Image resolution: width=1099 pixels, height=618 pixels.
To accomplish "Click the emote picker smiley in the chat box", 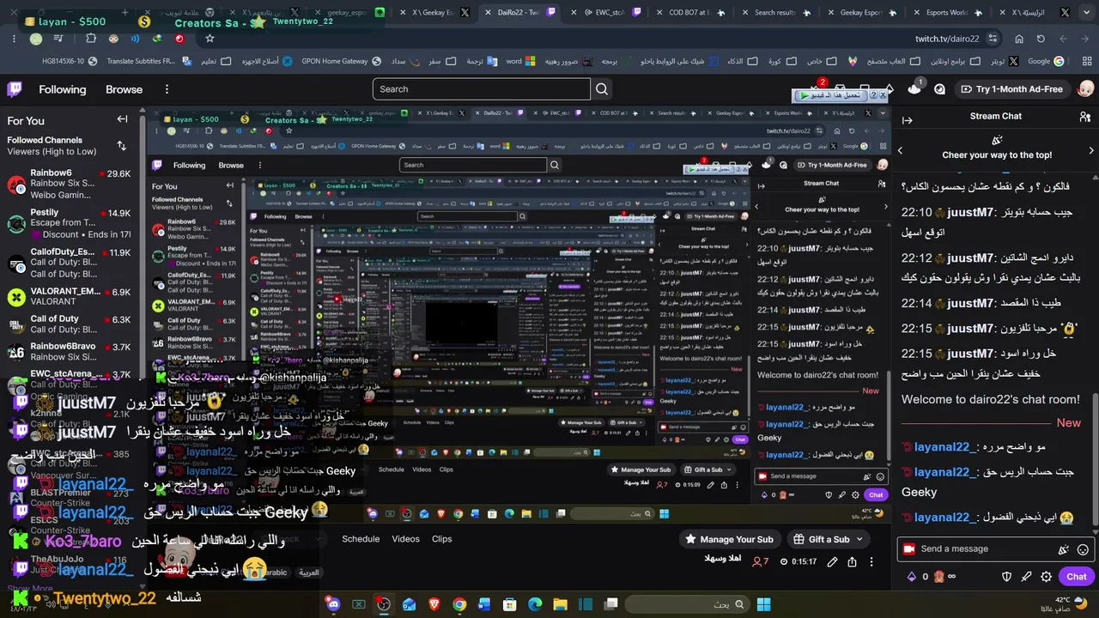I will tap(1083, 549).
